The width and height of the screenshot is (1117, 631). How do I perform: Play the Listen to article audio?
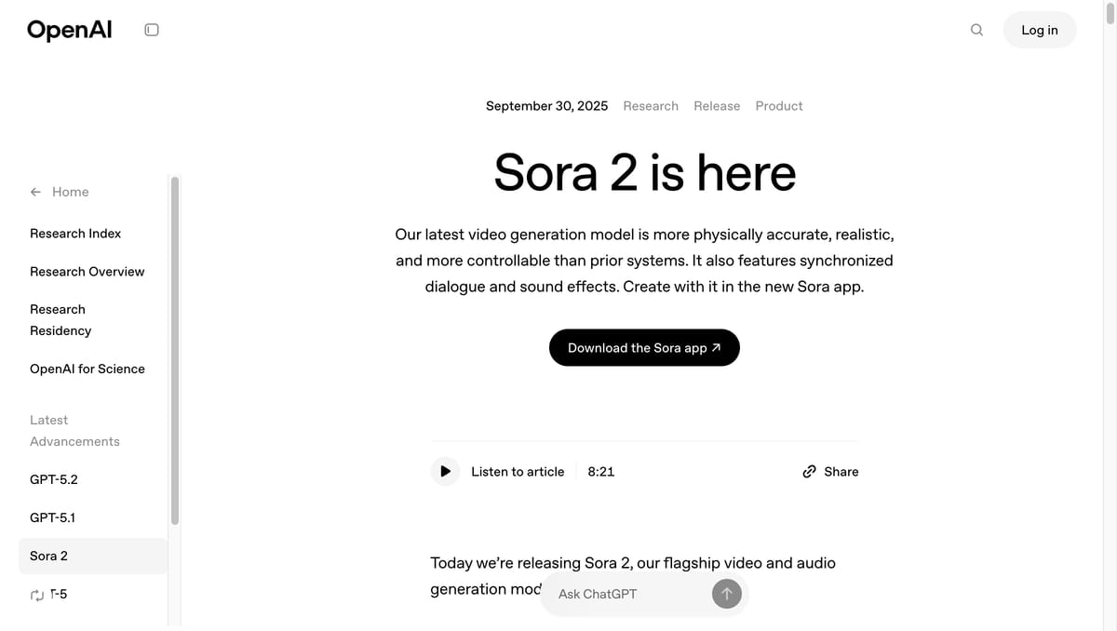pyautogui.click(x=445, y=472)
